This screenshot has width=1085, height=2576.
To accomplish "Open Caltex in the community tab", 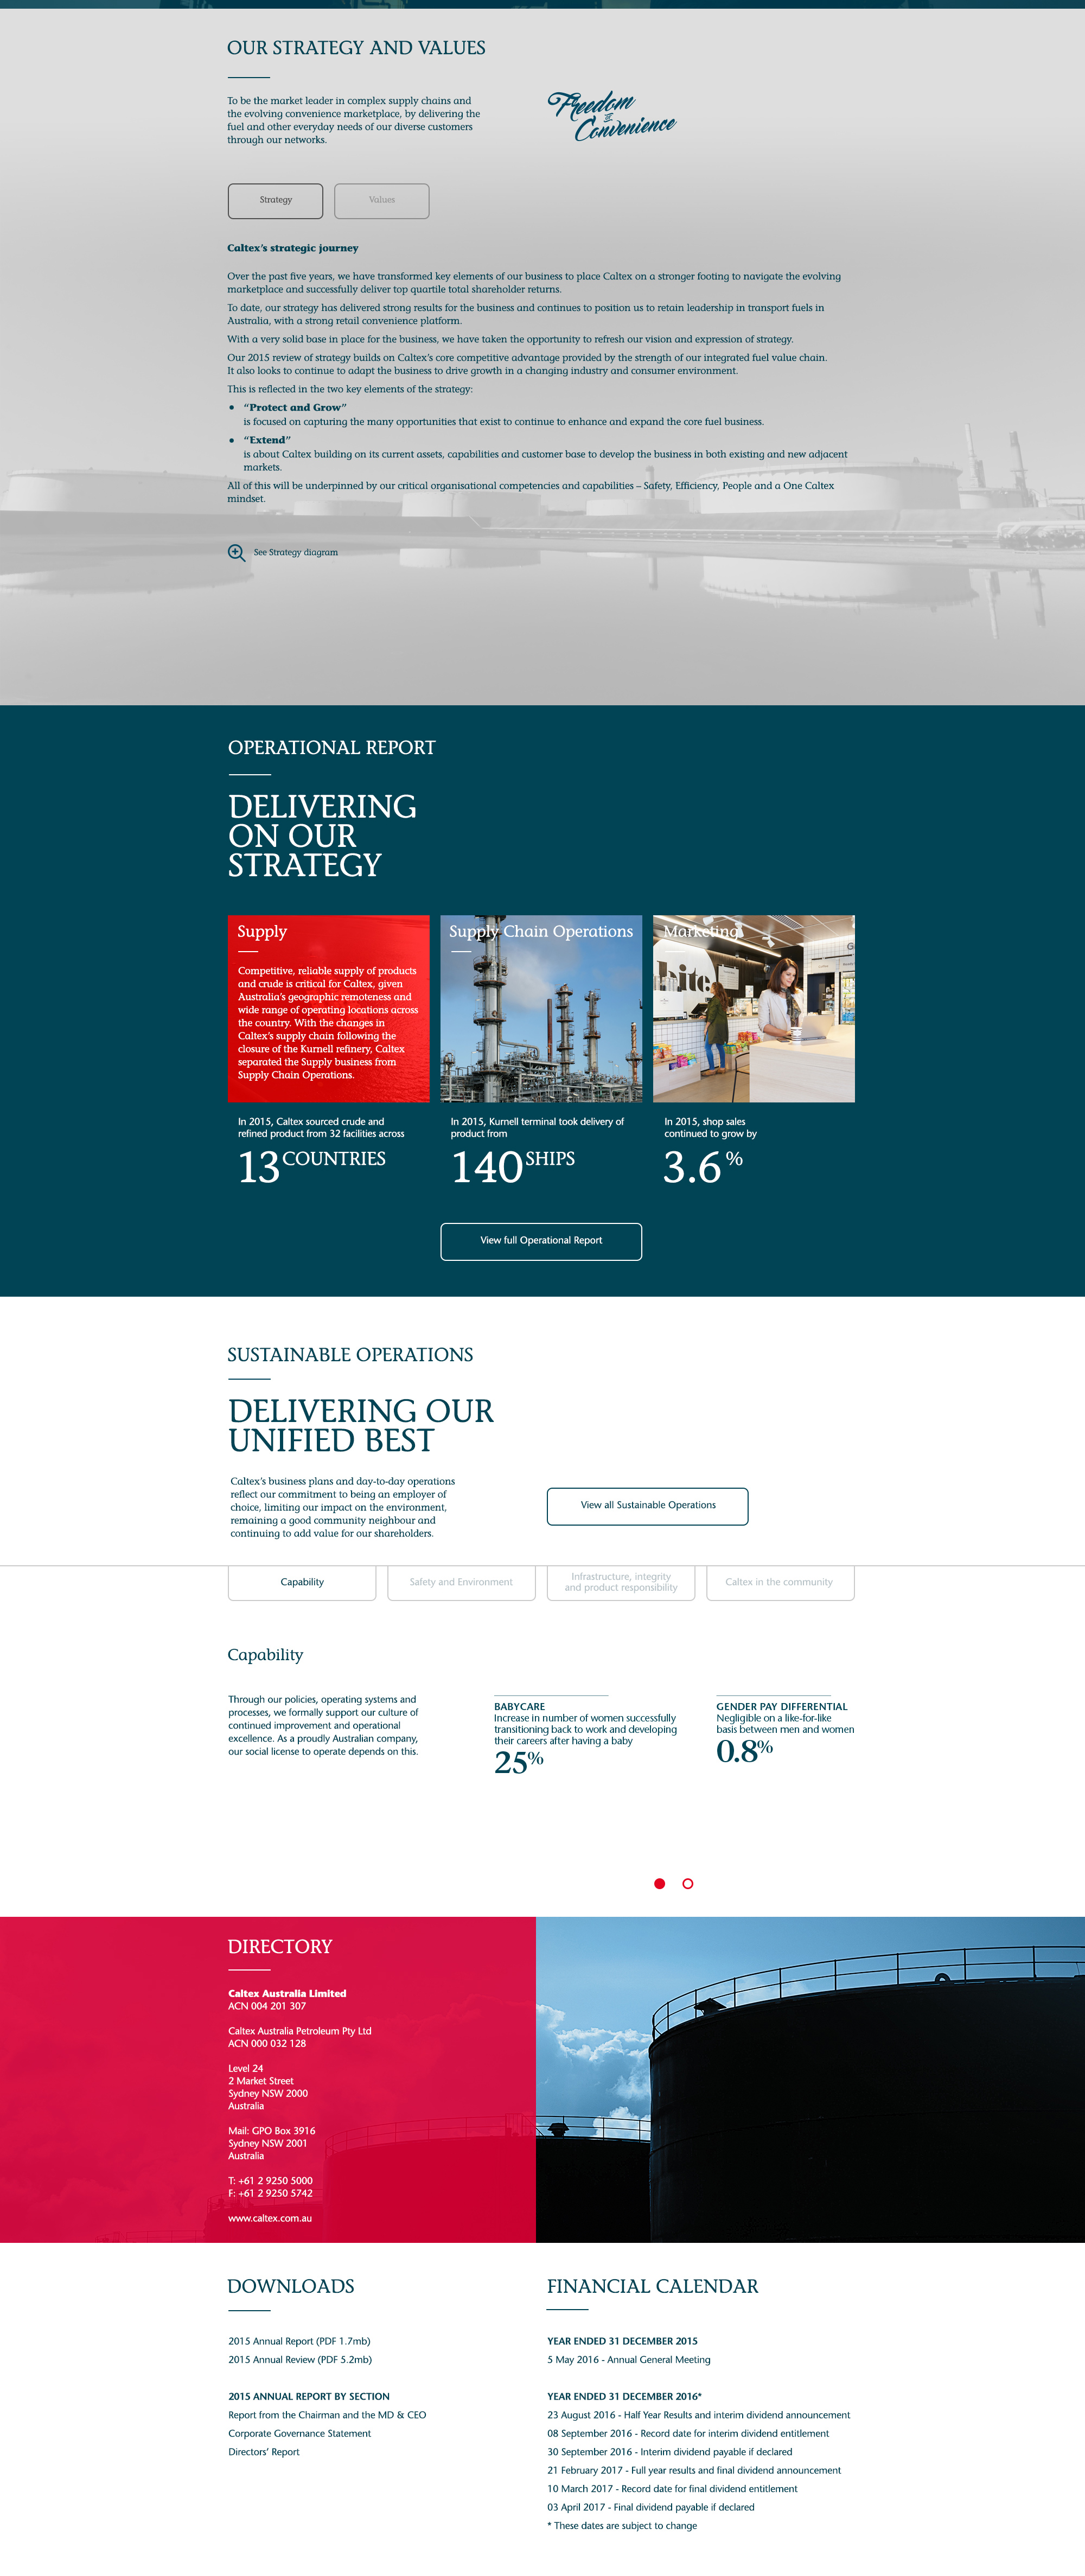I will (780, 1582).
